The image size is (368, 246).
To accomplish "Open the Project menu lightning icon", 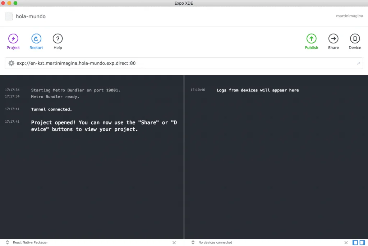I will [13, 39].
